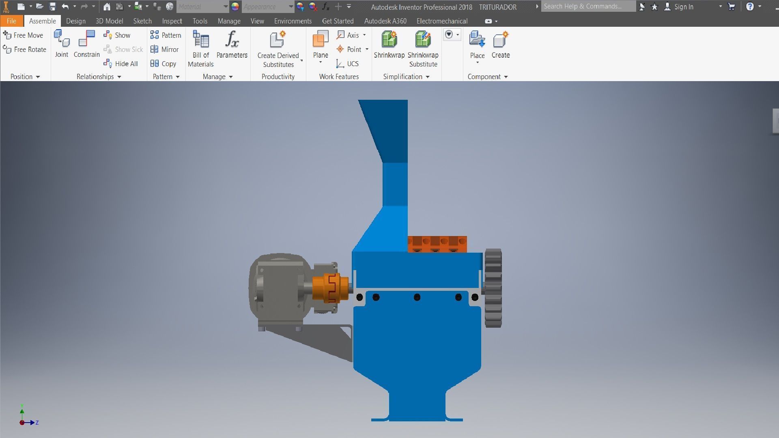Open the Appearance dropdown

click(x=291, y=6)
